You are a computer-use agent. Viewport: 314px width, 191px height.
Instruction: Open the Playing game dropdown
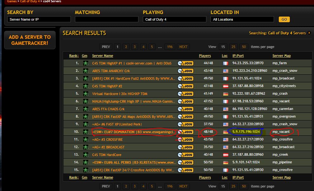click(174, 19)
